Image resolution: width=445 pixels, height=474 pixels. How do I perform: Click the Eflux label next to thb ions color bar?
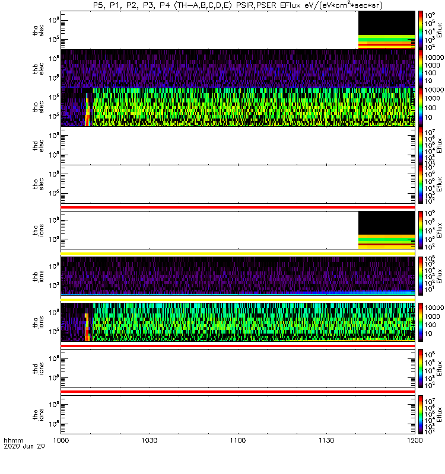click(x=439, y=276)
